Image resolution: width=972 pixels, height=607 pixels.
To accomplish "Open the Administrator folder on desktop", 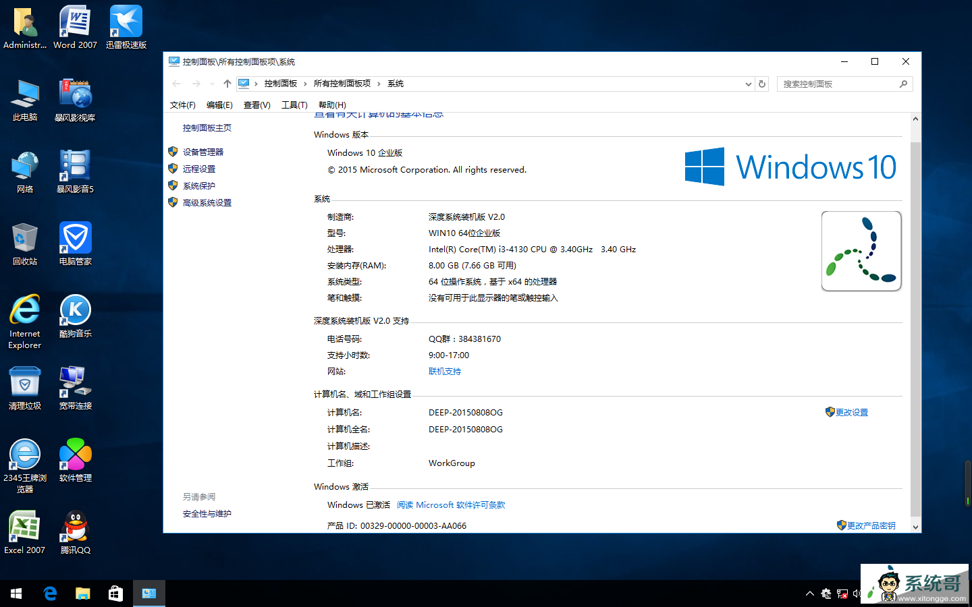I will (x=25, y=28).
